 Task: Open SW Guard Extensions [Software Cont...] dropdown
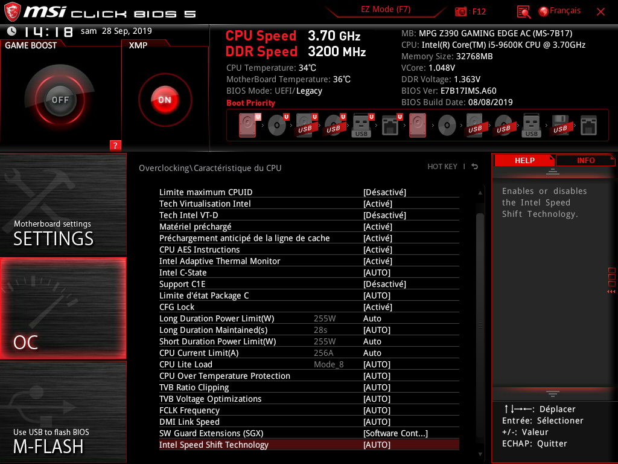point(395,433)
